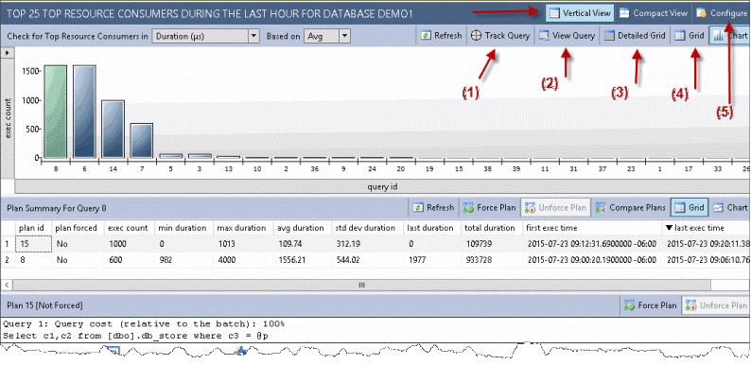Select the bar for query 7
The height and width of the screenshot is (365, 751).
coord(141,140)
